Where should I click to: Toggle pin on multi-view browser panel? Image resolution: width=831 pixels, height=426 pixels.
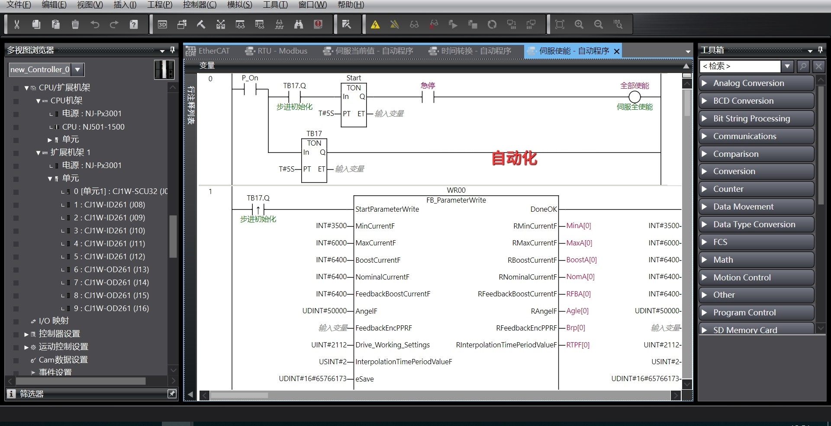pos(172,50)
